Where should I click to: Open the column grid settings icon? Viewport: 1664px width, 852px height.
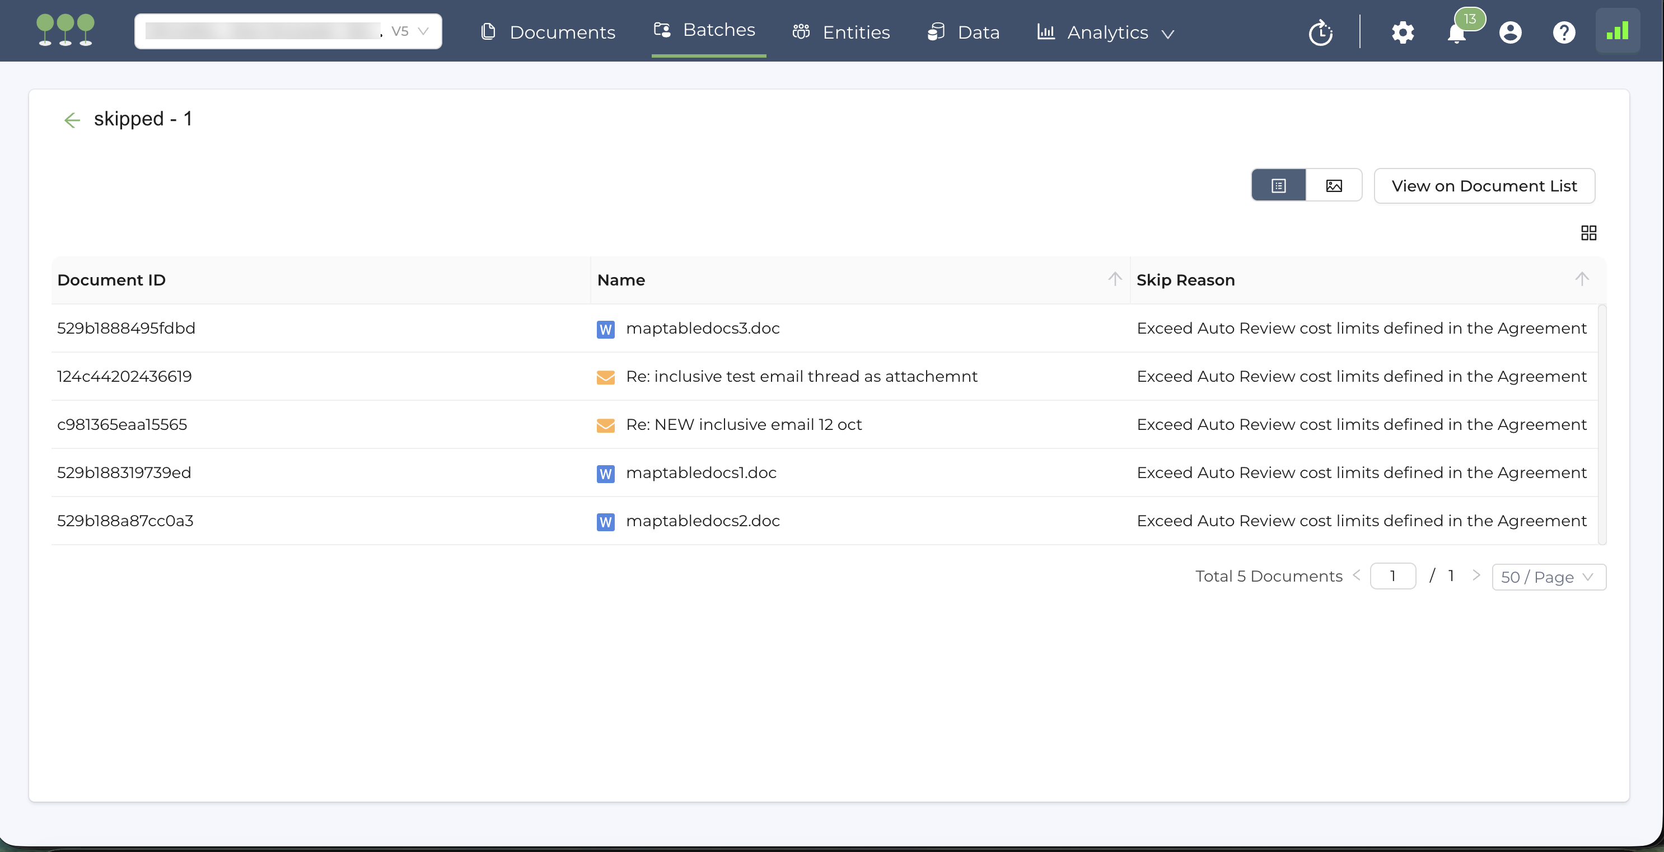[x=1588, y=232]
